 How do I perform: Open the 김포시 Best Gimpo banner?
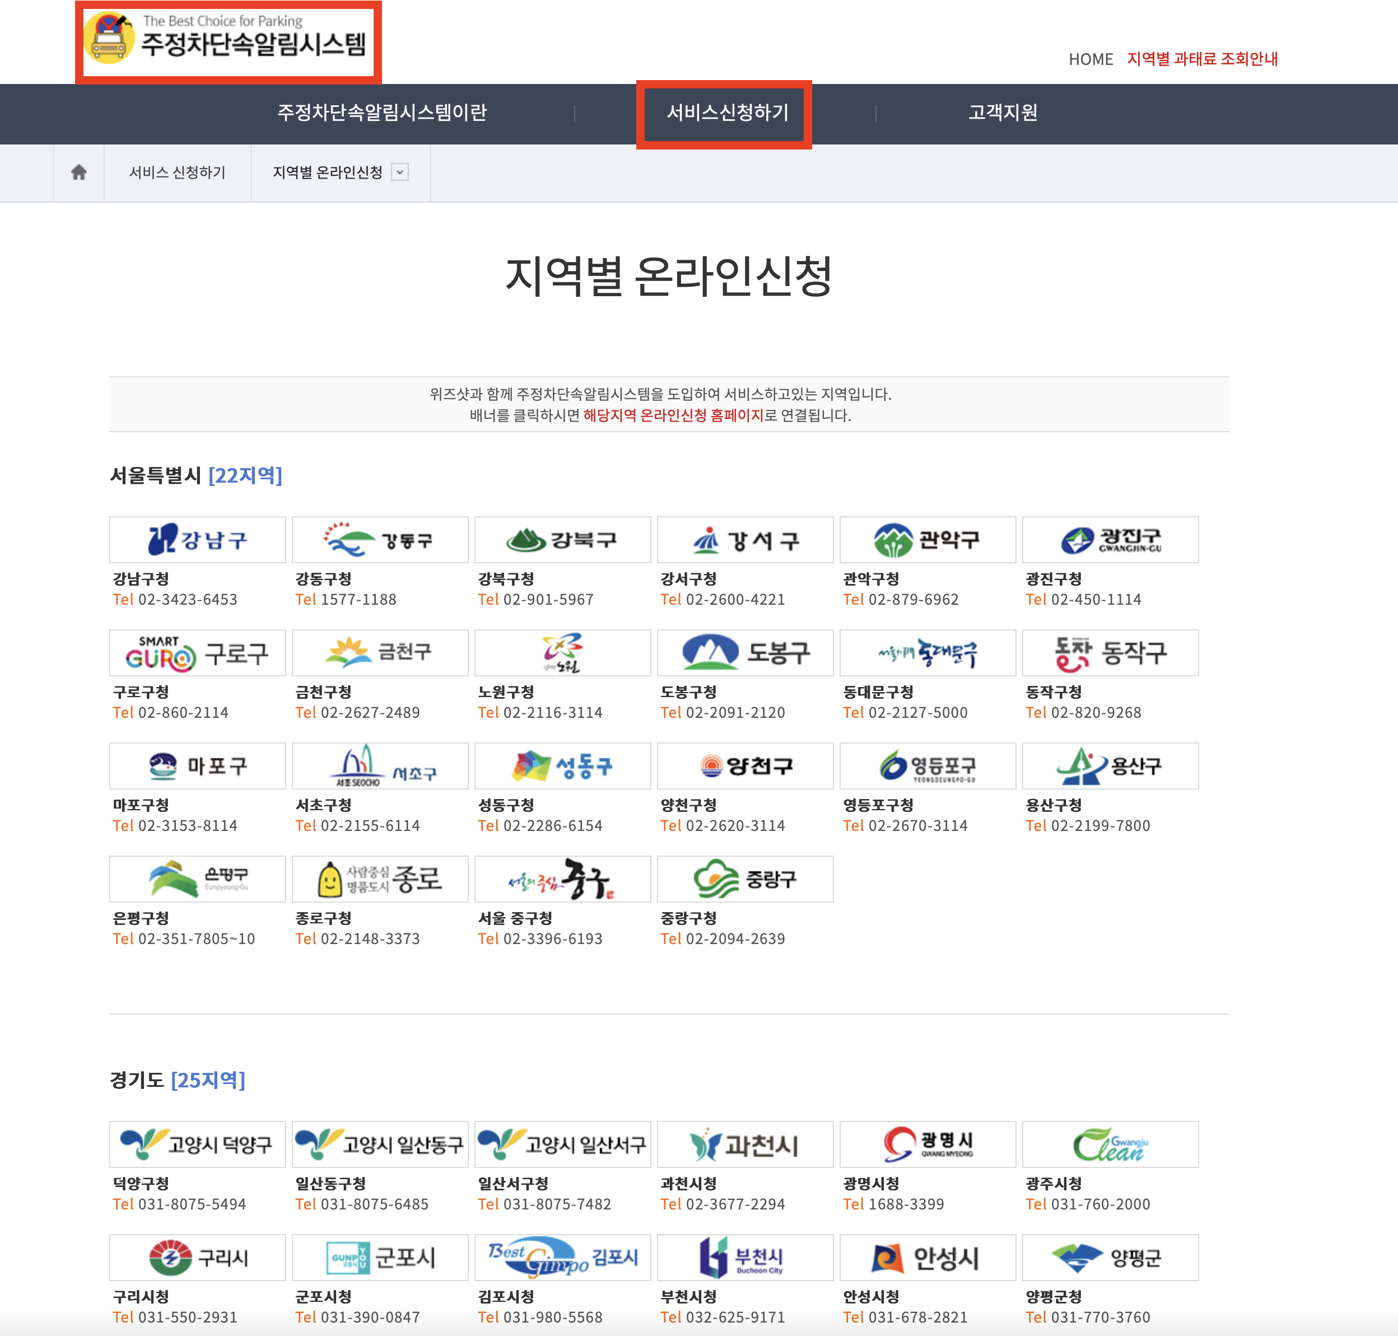click(562, 1258)
